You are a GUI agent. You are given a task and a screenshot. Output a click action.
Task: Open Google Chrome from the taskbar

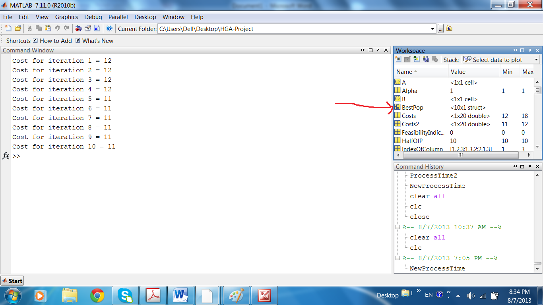(x=97, y=295)
